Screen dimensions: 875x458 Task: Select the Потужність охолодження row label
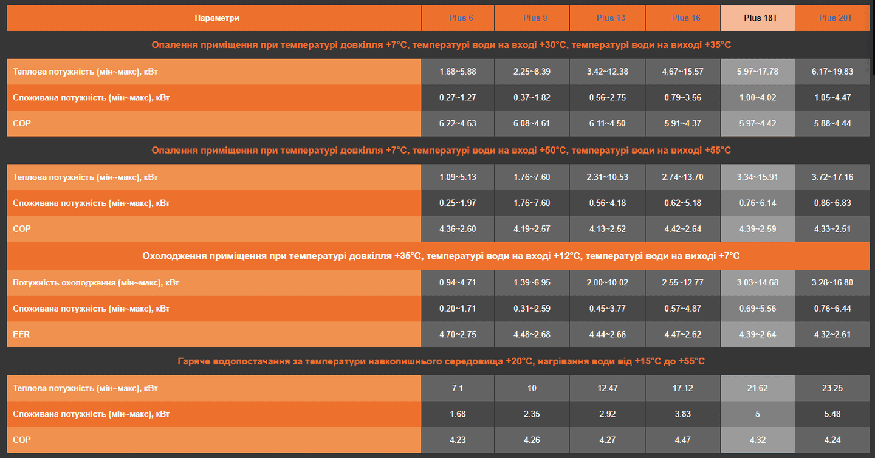coord(96,282)
